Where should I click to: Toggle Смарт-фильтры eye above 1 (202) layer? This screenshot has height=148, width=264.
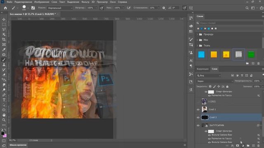tap(206, 92)
